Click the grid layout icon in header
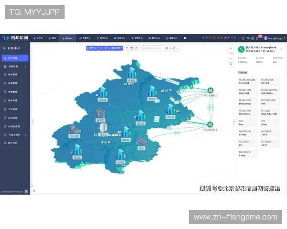 tap(253, 38)
